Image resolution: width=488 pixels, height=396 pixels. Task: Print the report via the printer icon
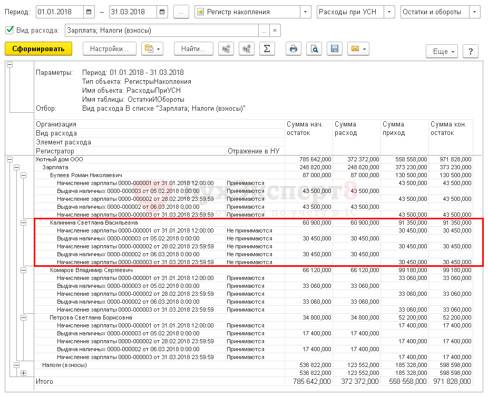point(294,49)
